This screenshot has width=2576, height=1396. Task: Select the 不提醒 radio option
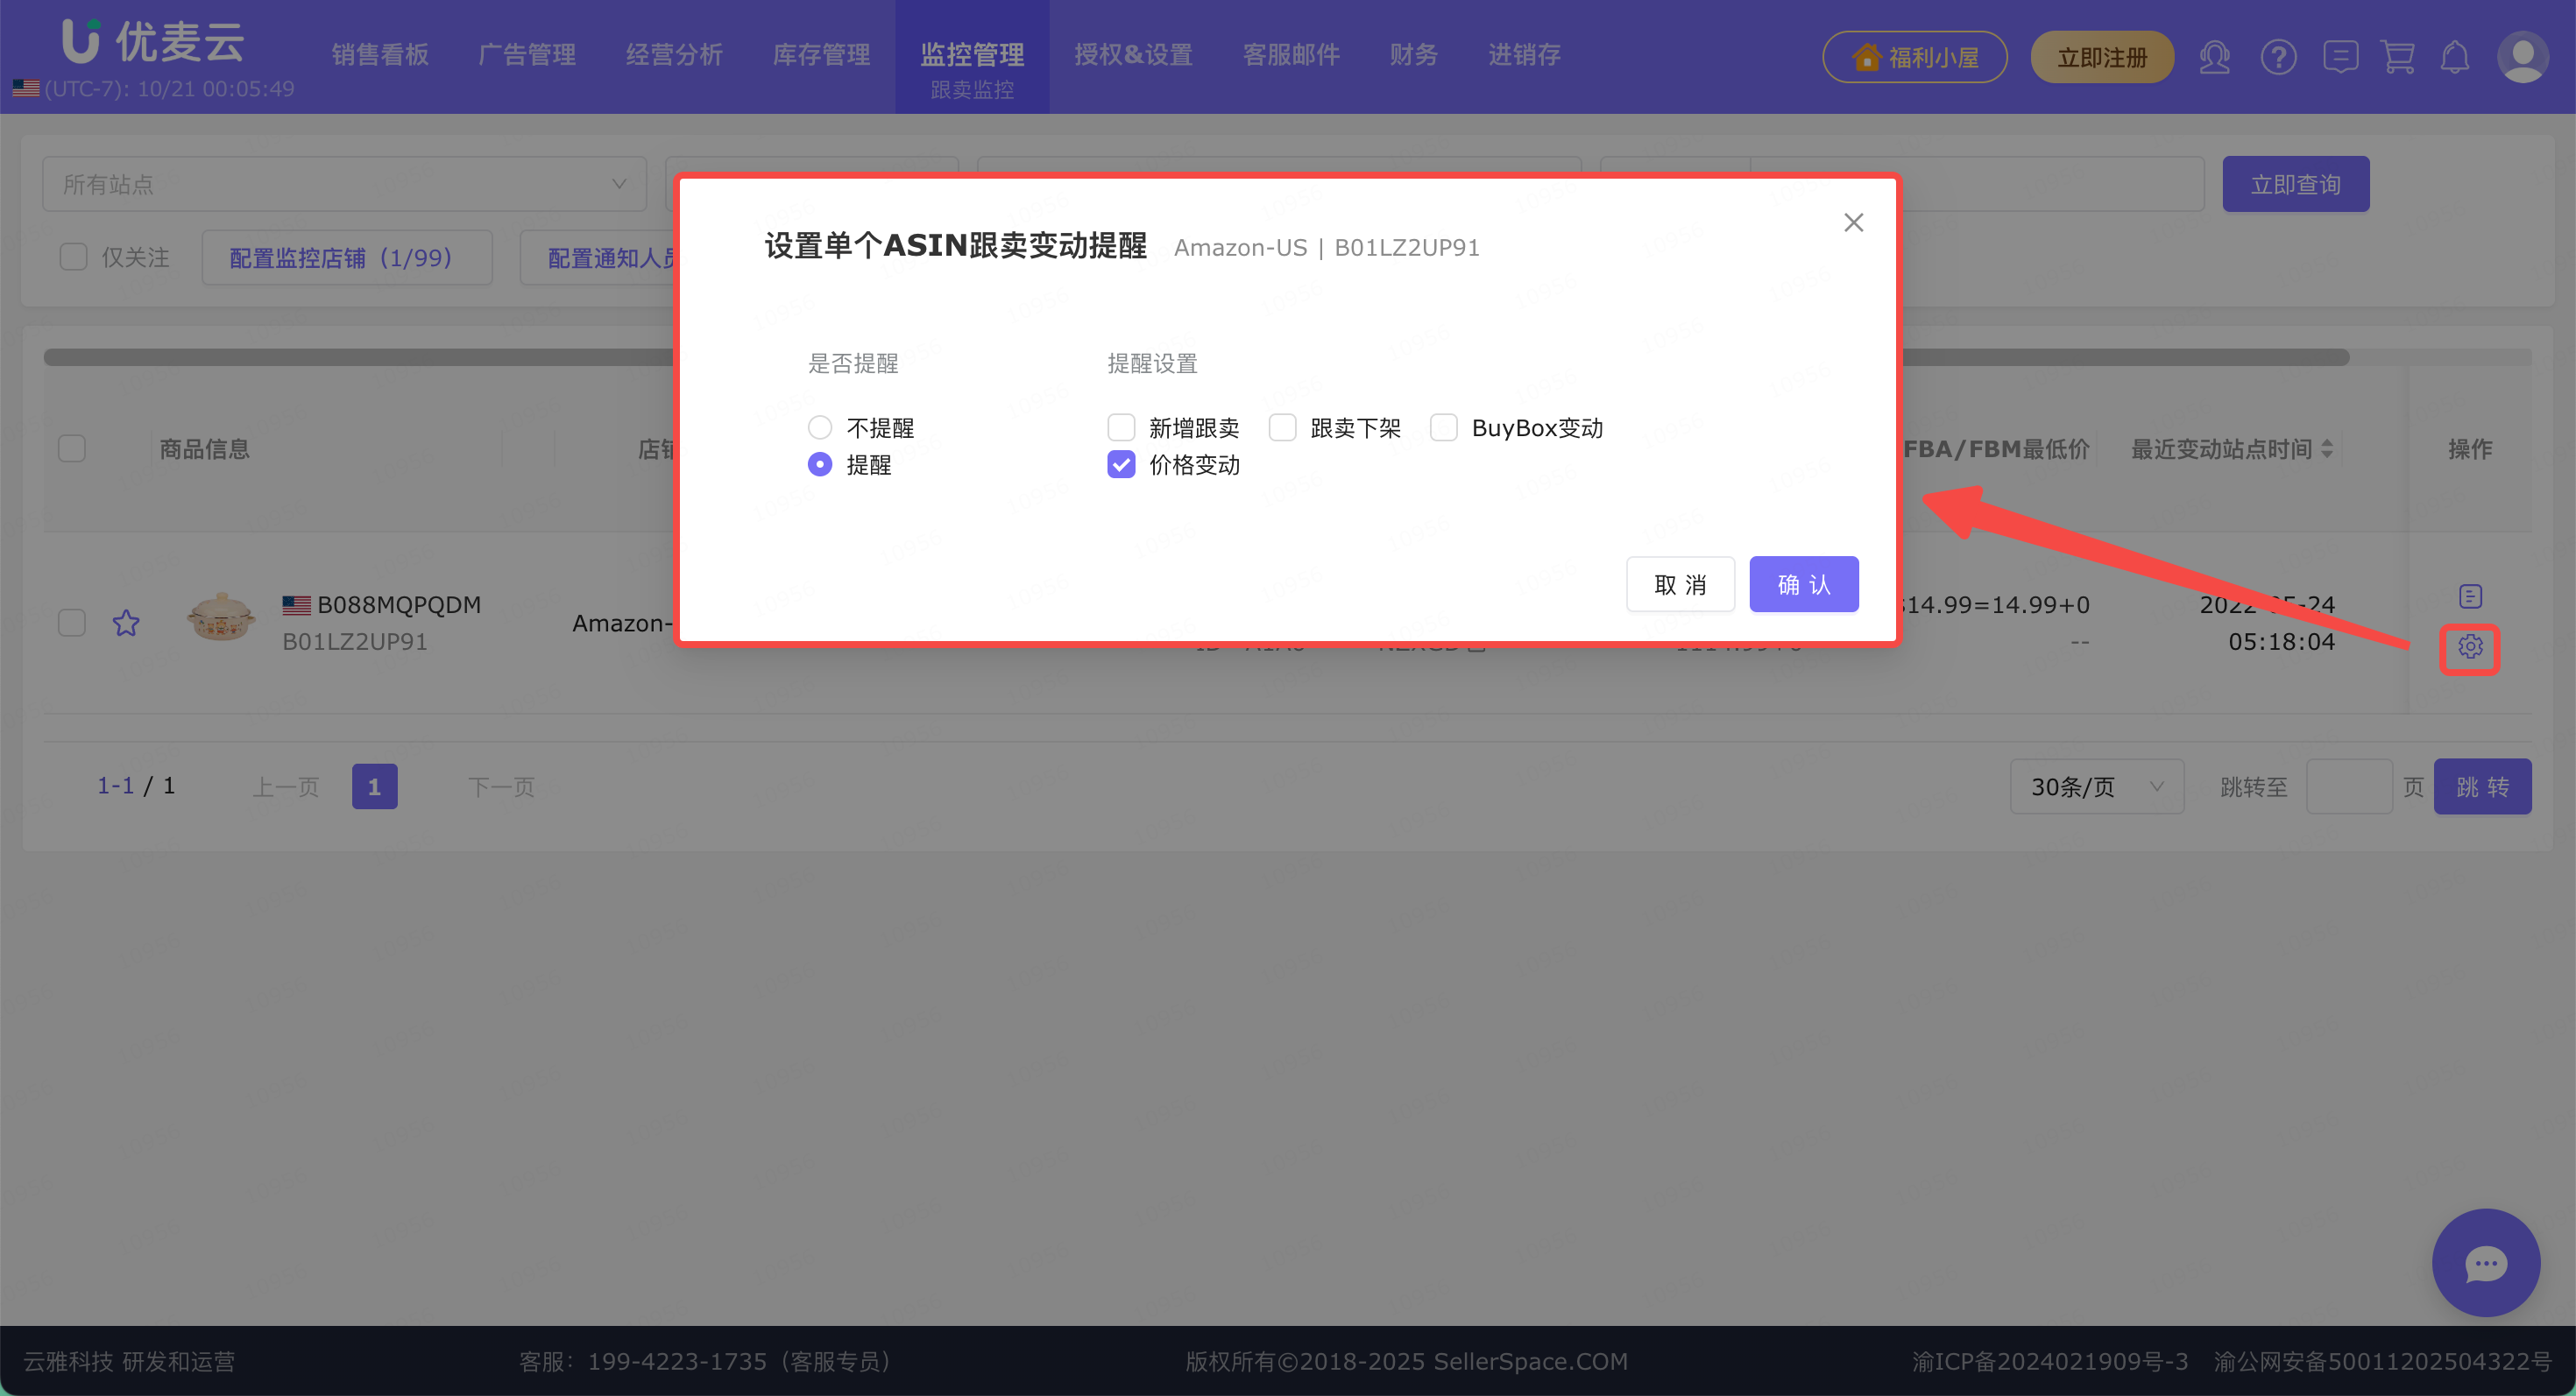coord(820,427)
